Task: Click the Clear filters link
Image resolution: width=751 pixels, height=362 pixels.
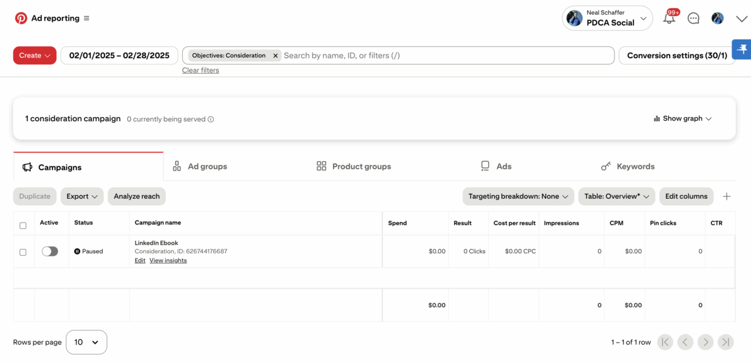Action: [200, 71]
